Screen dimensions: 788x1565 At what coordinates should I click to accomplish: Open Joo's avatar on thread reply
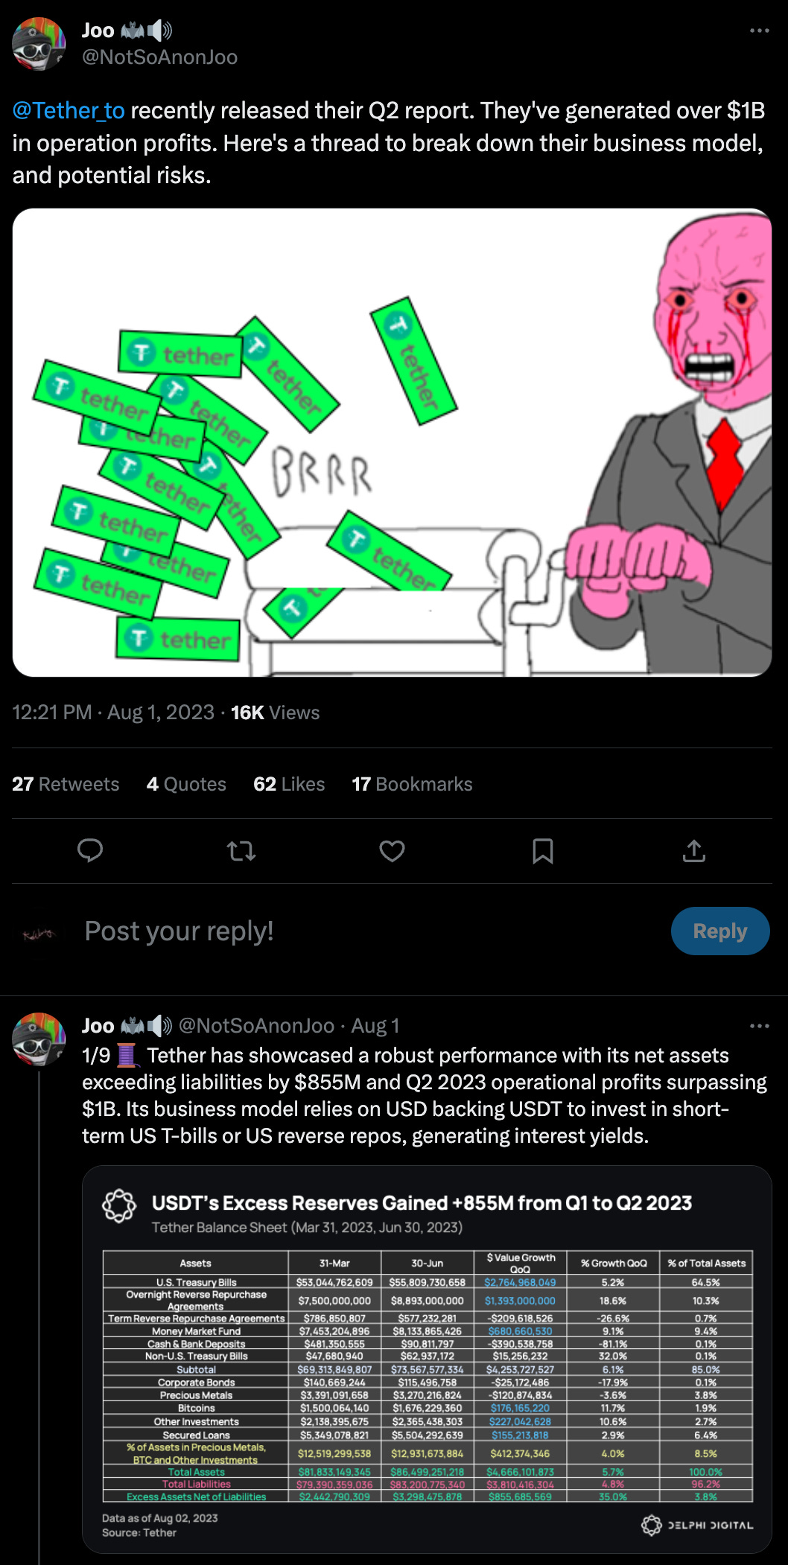pos(39,1039)
